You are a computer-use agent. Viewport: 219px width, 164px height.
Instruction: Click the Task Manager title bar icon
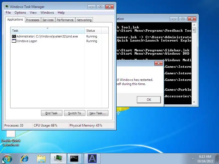click(x=6, y=7)
